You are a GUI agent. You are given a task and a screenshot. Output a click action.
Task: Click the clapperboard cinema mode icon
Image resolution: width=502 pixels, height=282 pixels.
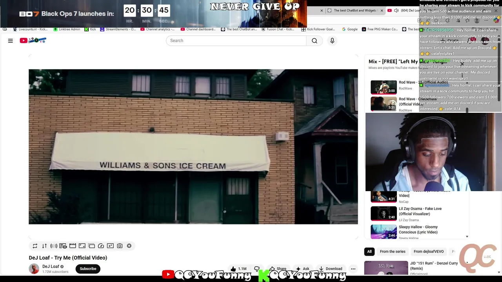73,246
